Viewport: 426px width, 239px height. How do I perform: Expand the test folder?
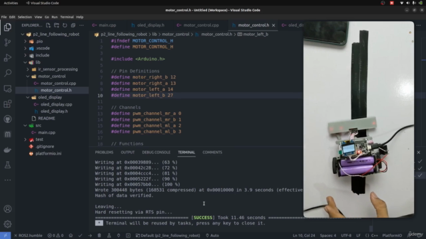25,139
